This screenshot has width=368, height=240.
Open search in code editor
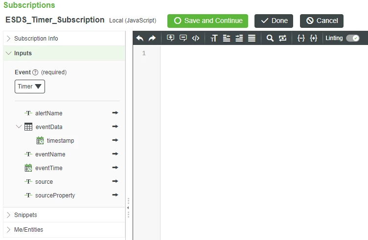click(x=270, y=38)
